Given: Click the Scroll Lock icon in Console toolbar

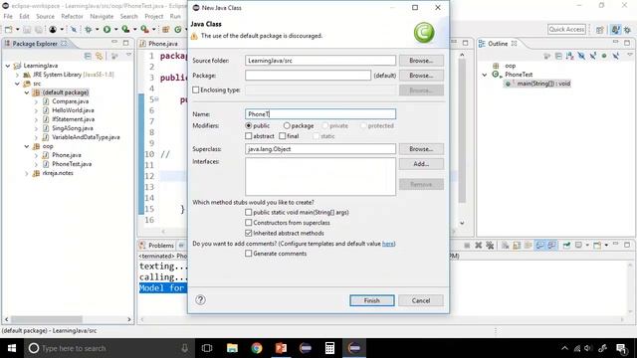Looking at the screenshot, I should [517, 246].
